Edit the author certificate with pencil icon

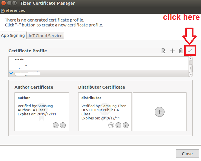56,125
